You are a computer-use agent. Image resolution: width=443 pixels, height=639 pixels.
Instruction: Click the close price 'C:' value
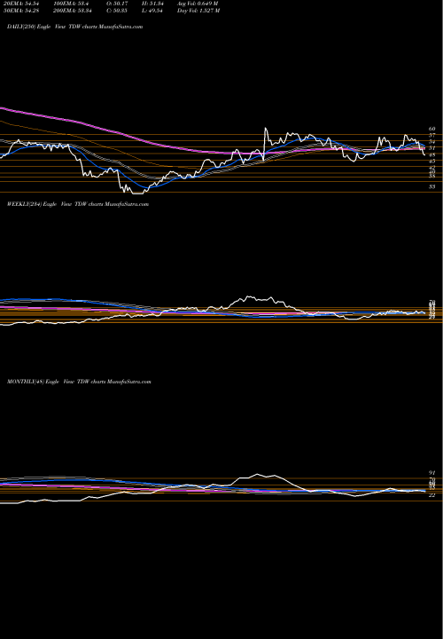pyautogui.click(x=118, y=11)
